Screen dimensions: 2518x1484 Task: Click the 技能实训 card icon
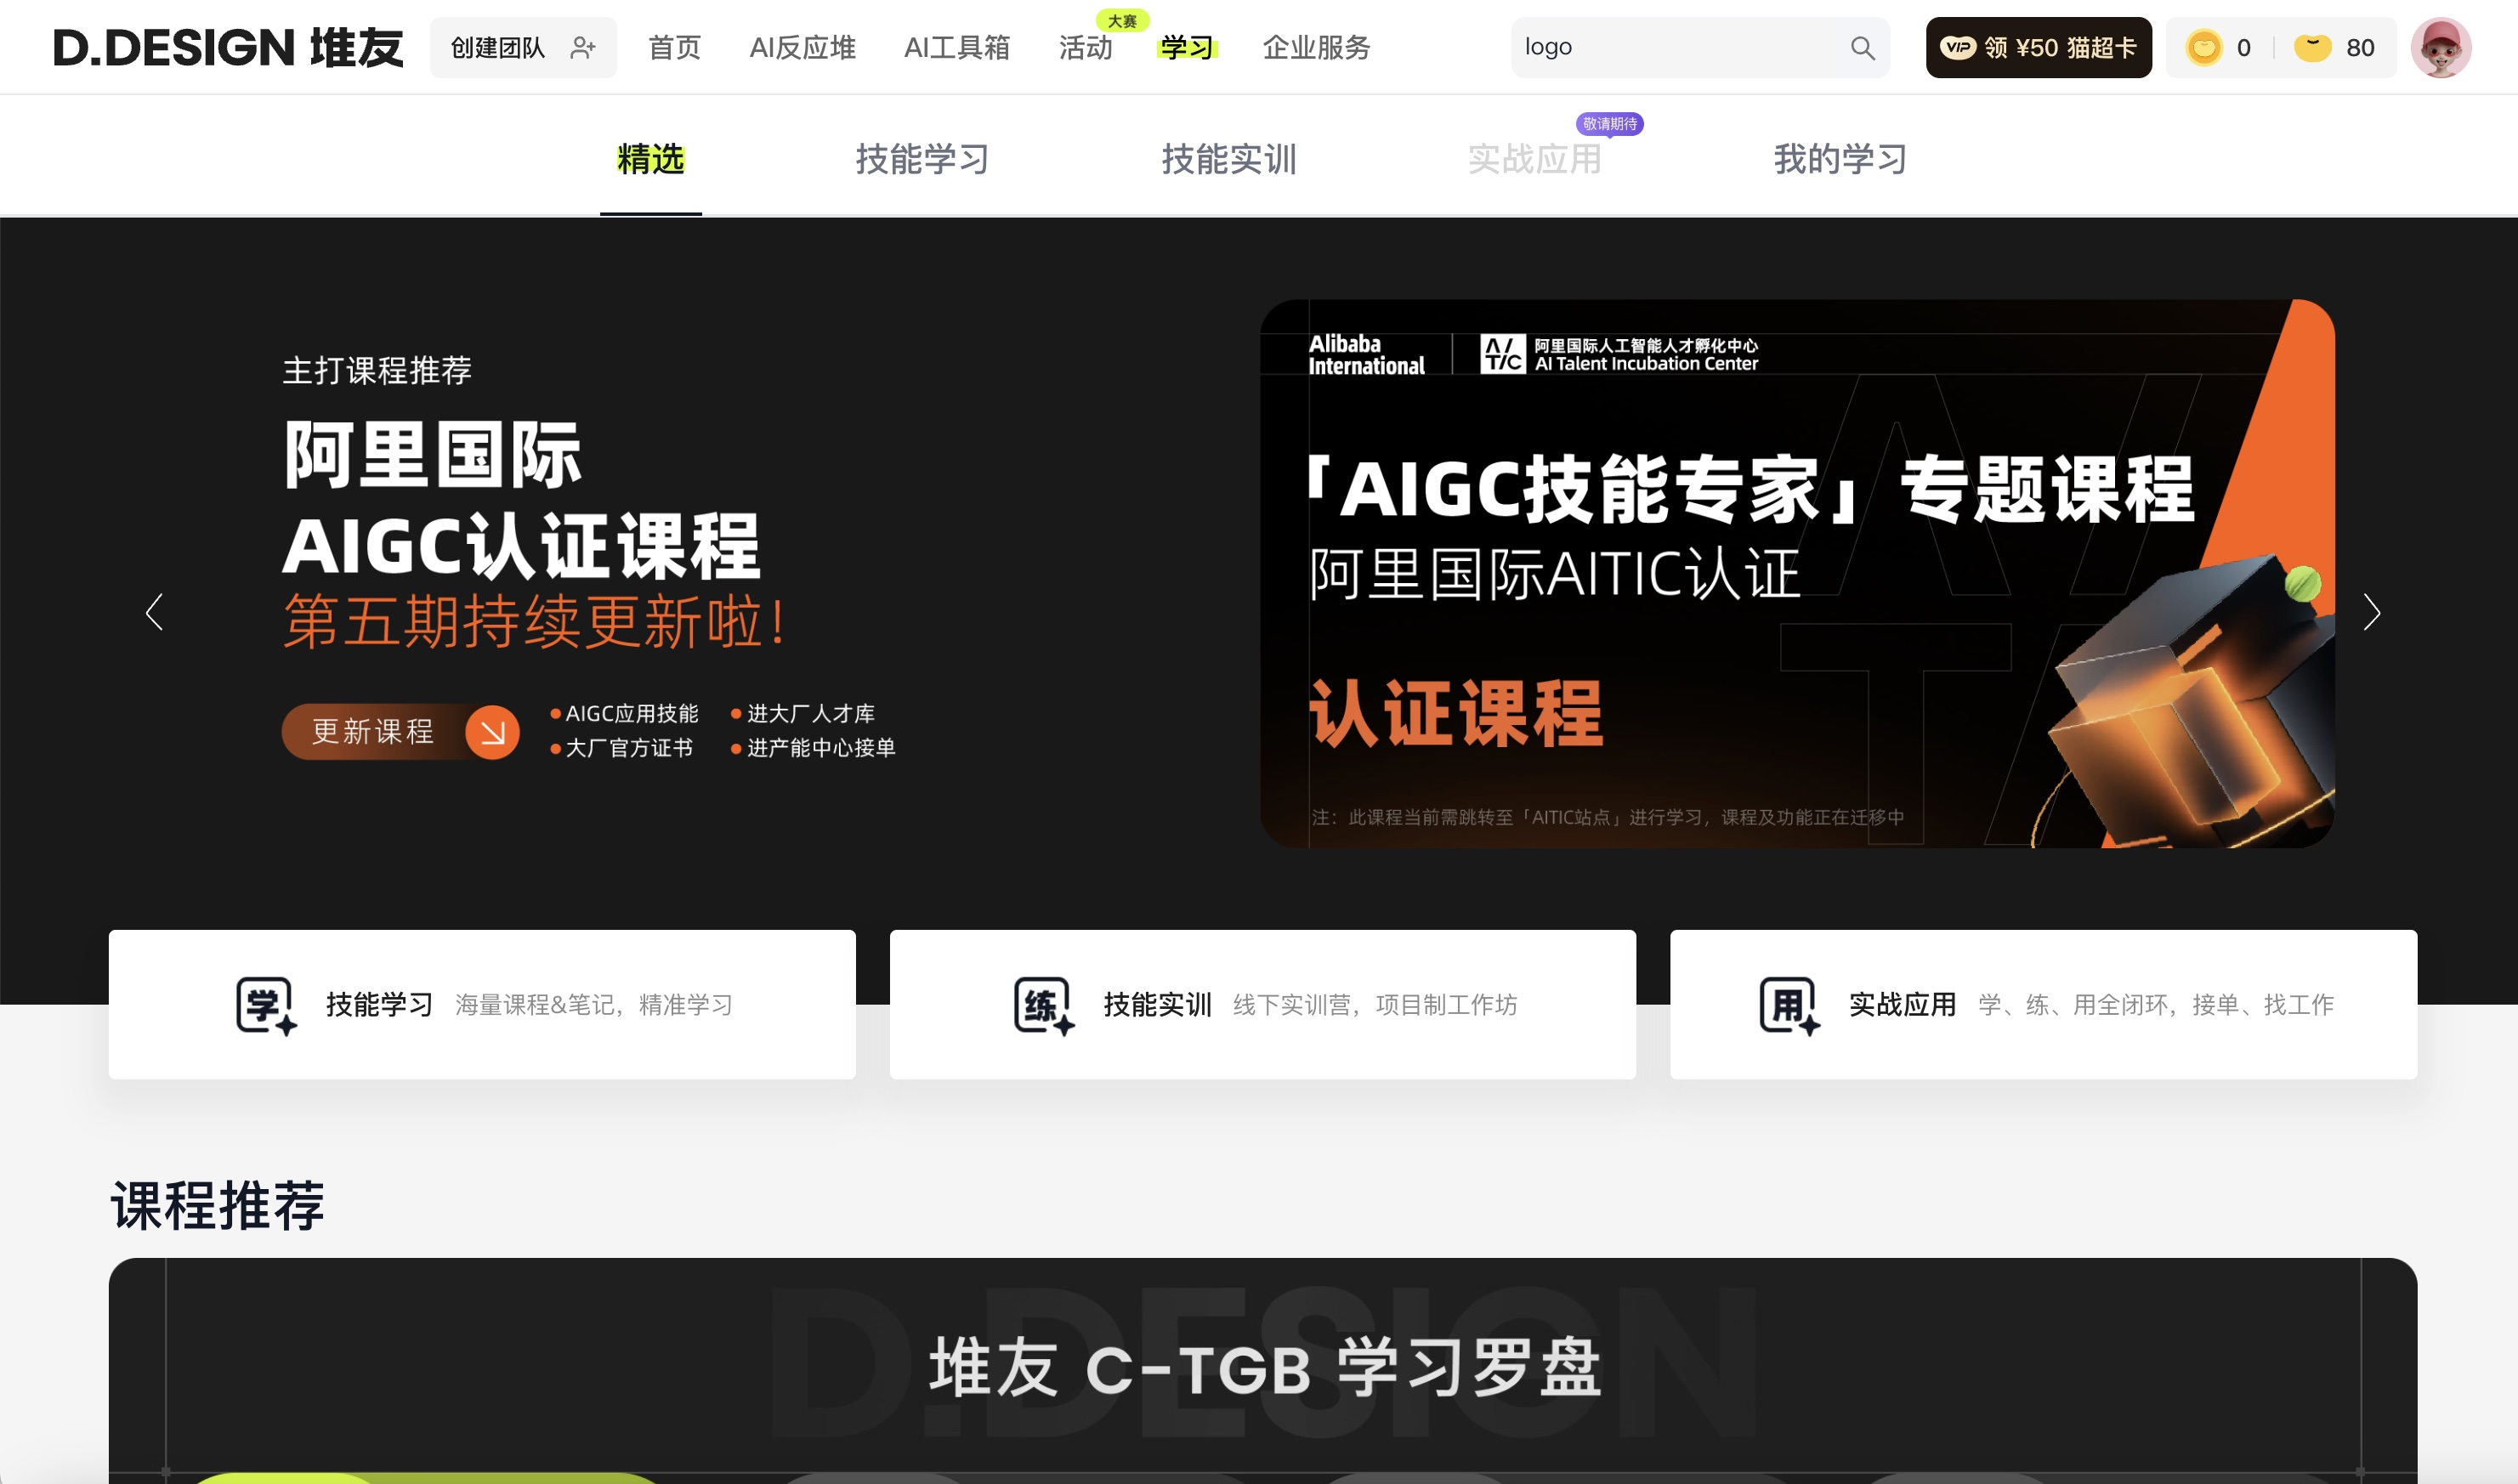[x=1043, y=1005]
